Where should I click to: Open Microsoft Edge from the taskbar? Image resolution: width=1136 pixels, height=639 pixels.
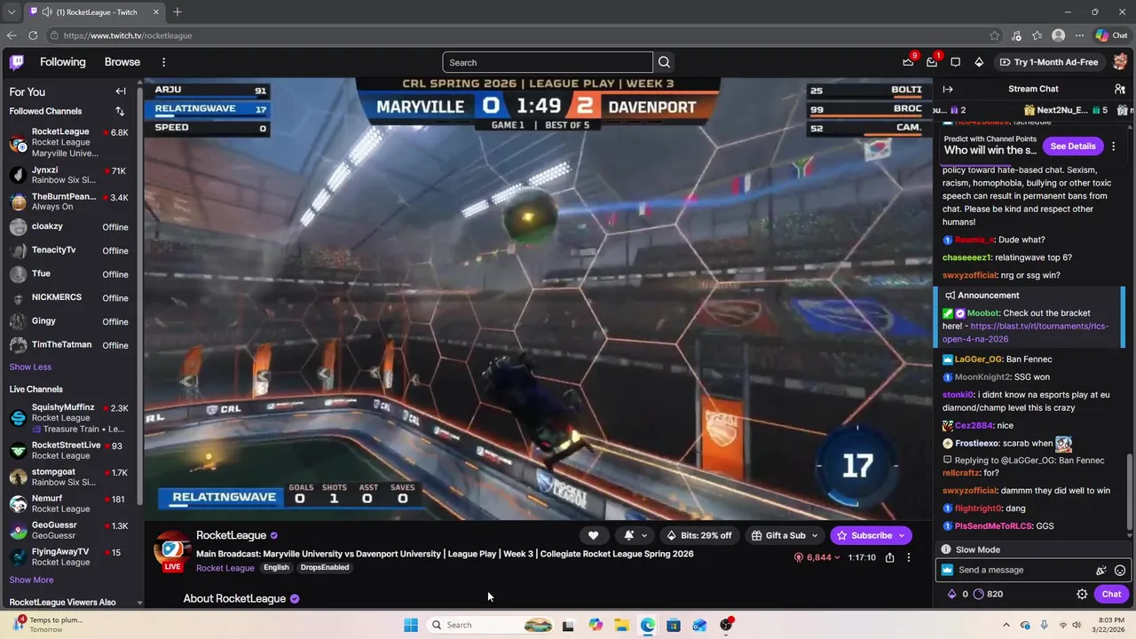(648, 625)
